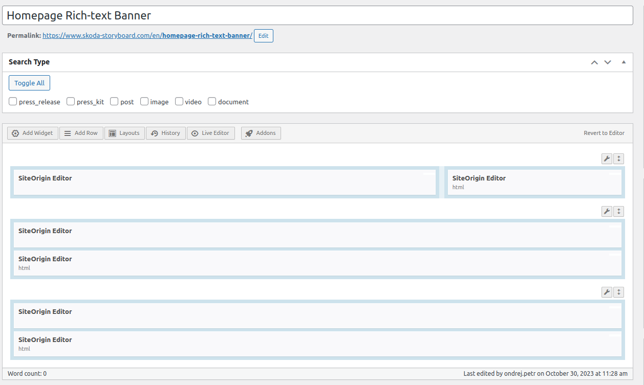
Task: Open wrench settings for the third row
Action: pos(607,292)
